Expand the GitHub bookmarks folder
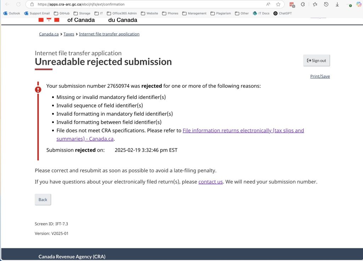 click(62, 13)
